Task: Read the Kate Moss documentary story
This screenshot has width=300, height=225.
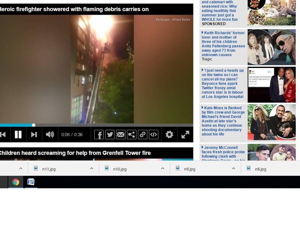Action: pyautogui.click(x=223, y=121)
